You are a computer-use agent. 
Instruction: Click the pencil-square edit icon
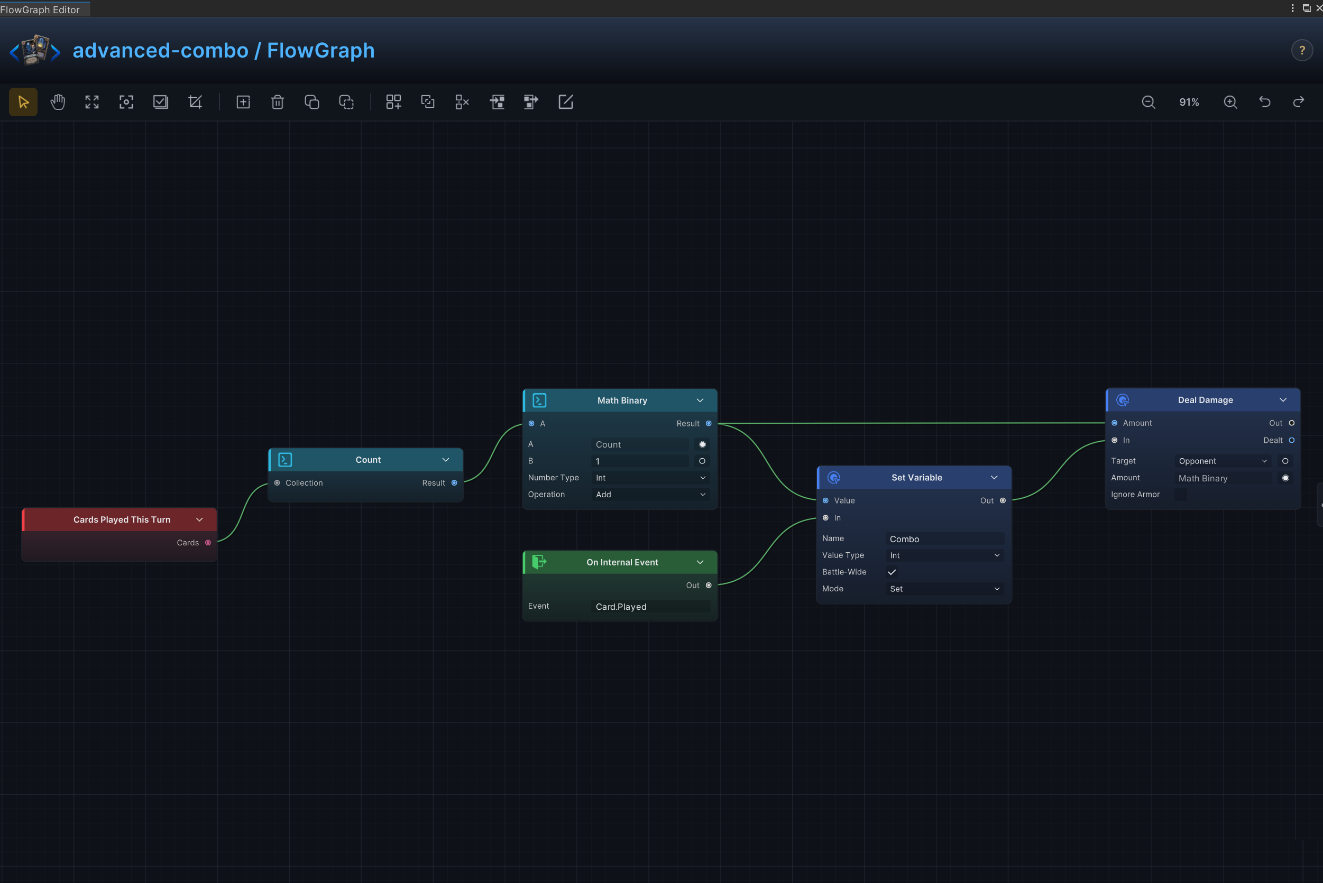(x=565, y=102)
